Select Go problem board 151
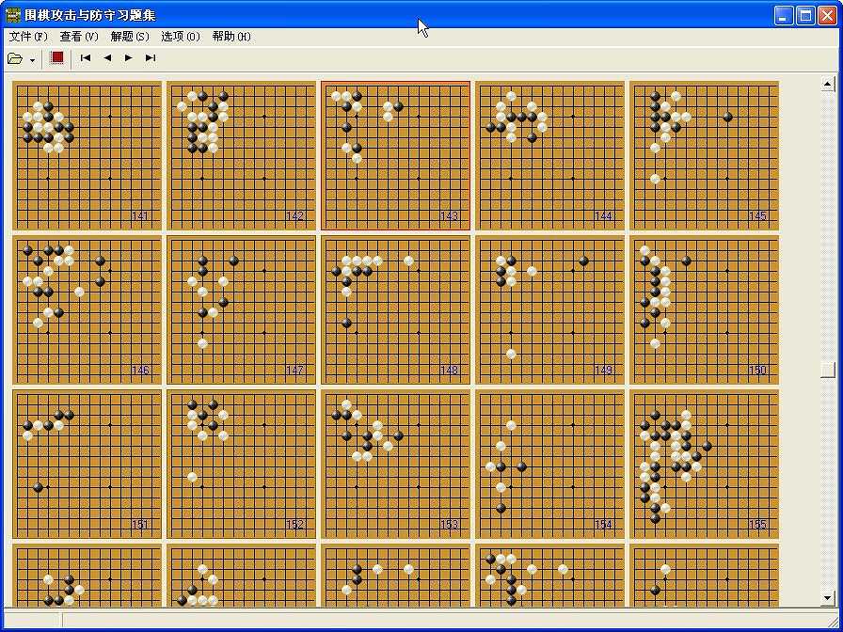 [x=87, y=465]
